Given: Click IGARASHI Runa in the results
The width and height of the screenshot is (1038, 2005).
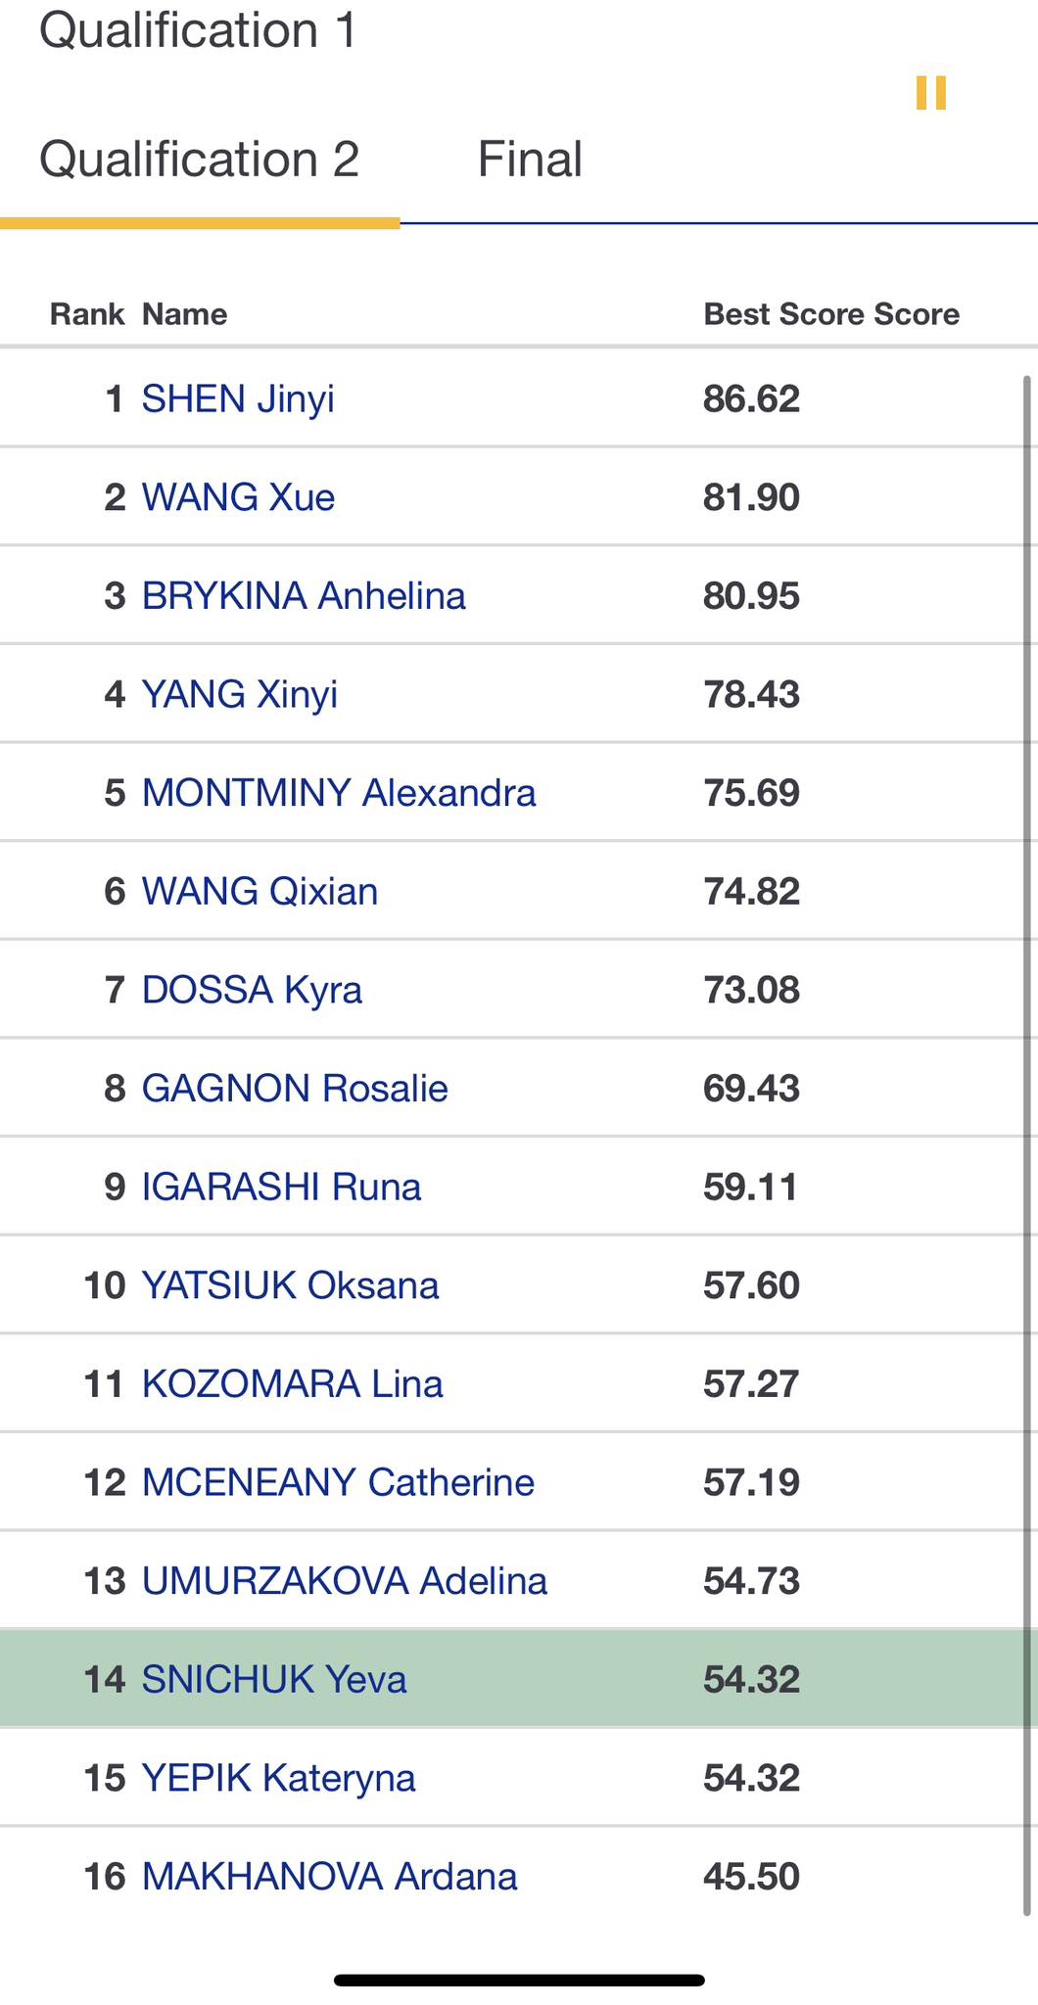Looking at the screenshot, I should (281, 1188).
